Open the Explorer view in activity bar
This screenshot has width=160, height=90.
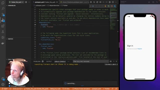tap(3, 3)
